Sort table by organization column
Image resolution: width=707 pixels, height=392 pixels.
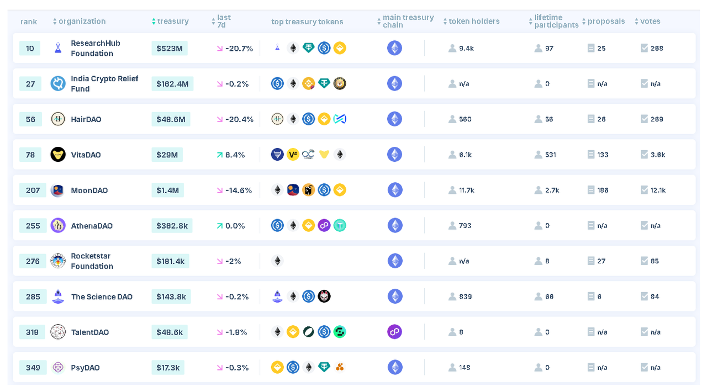[79, 21]
